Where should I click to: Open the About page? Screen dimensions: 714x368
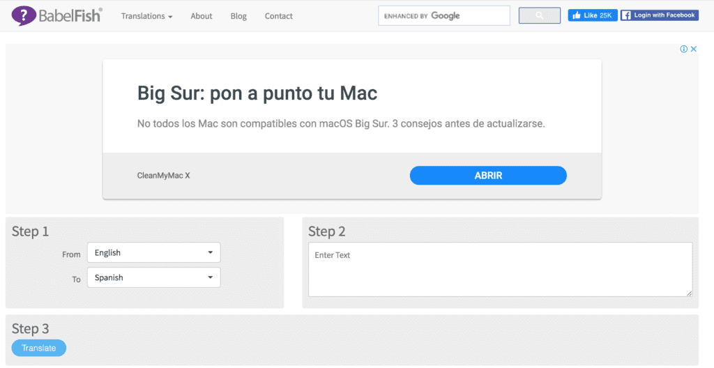tap(202, 16)
